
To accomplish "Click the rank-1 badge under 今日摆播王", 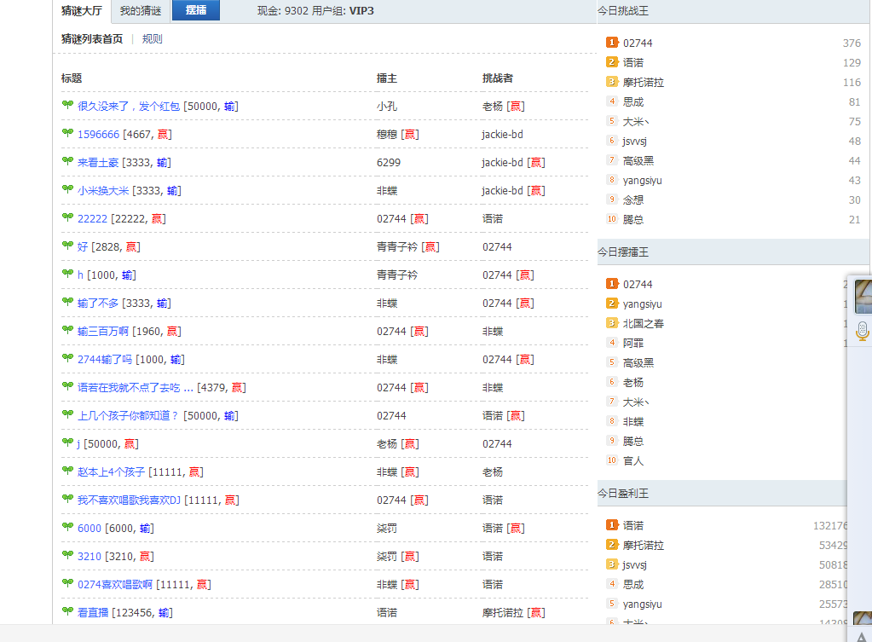I will 612,283.
